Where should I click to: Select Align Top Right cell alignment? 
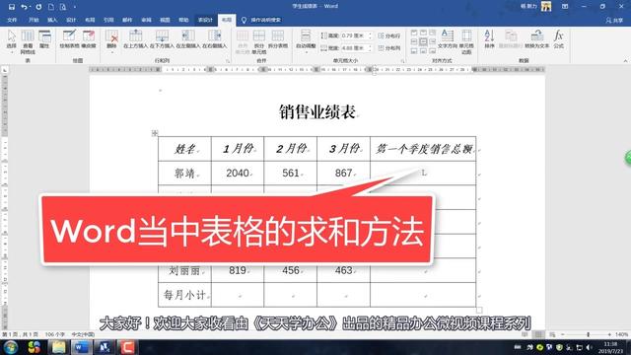point(433,33)
